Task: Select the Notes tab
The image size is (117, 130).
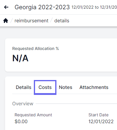Action: coord(66,87)
